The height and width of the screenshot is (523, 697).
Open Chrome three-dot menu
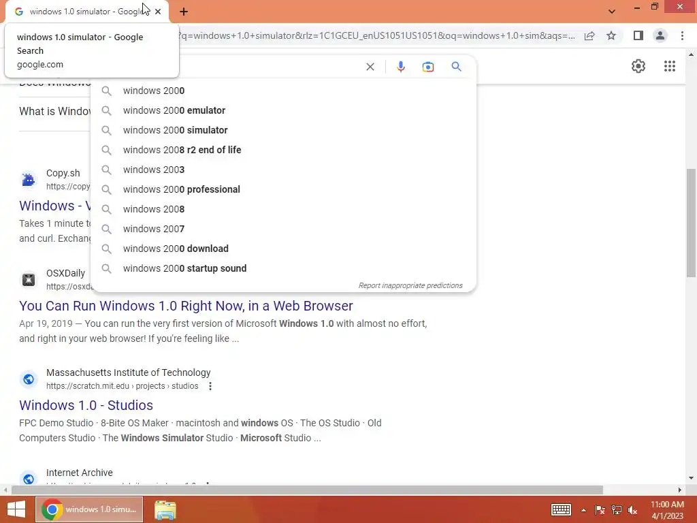[682, 35]
